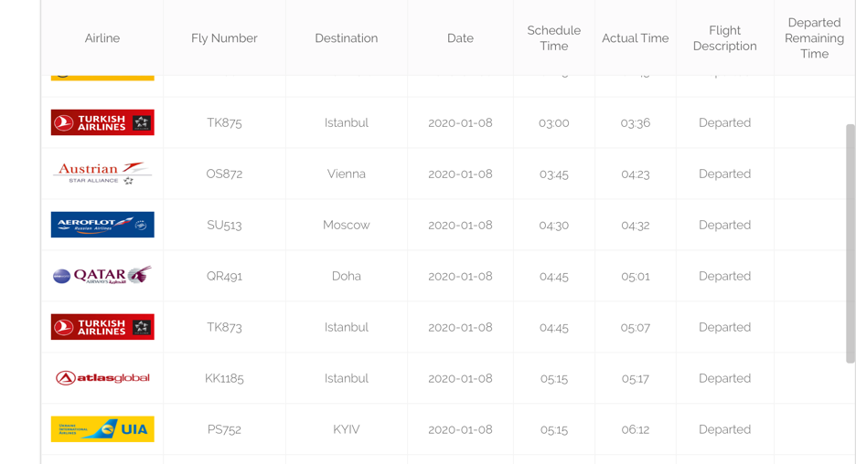Viewport: 856px width, 464px height.
Task: Click the Moscow destination cell
Action: point(346,225)
